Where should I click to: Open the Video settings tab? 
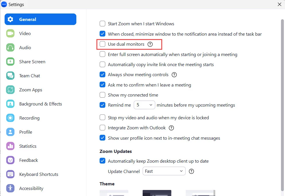coord(40,34)
